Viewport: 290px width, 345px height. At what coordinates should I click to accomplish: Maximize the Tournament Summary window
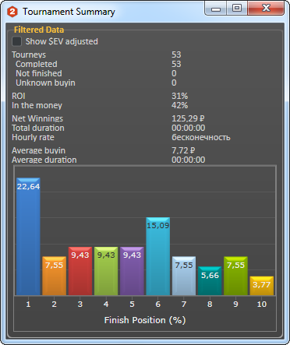pos(237,9)
